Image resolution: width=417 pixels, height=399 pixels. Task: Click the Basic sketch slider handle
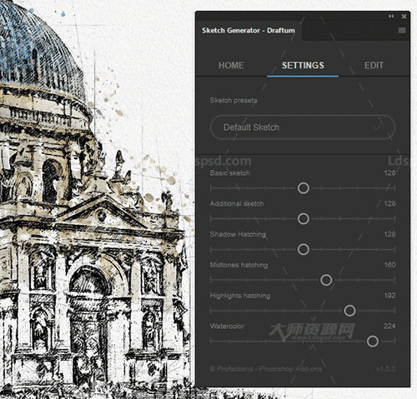click(303, 188)
